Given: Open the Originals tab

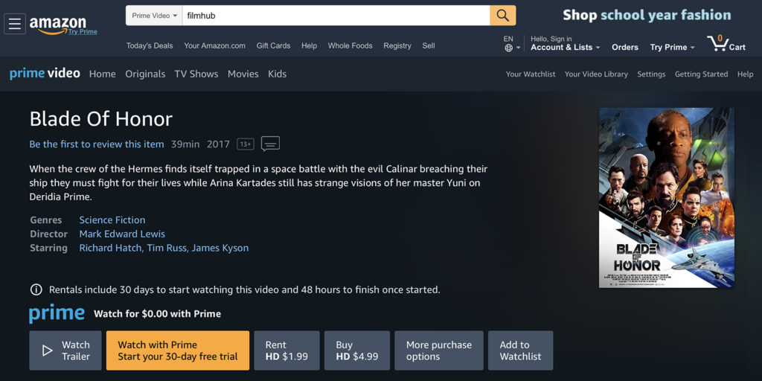Looking at the screenshot, I should tap(145, 74).
